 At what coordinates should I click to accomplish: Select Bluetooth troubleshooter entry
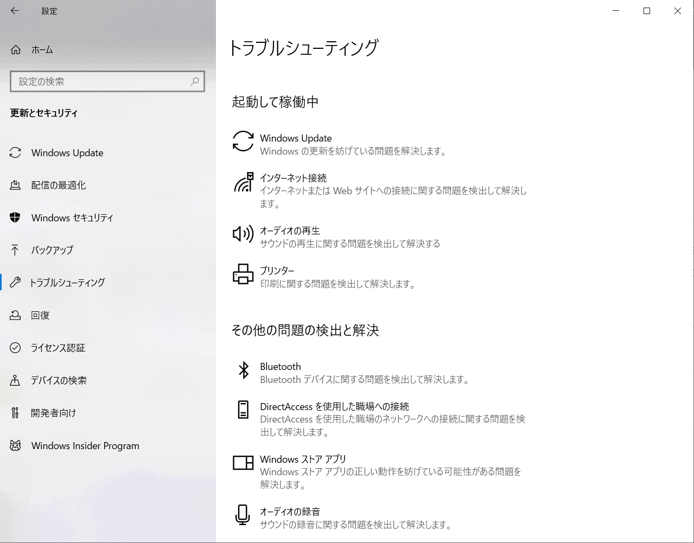(x=380, y=373)
